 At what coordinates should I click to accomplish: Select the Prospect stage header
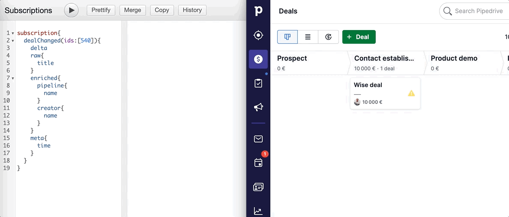[309, 63]
